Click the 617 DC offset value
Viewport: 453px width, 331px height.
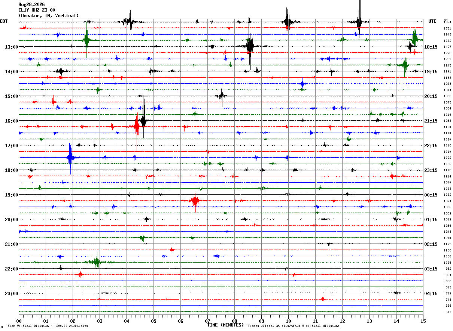pos(448,312)
